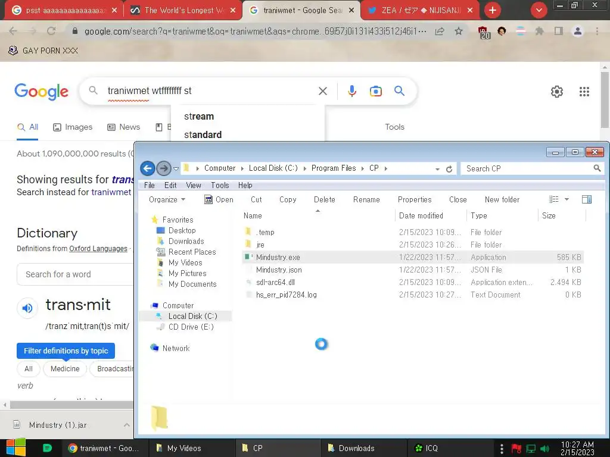Click the Chrome reload page button
The width and height of the screenshot is (610, 457).
pyautogui.click(x=51, y=31)
